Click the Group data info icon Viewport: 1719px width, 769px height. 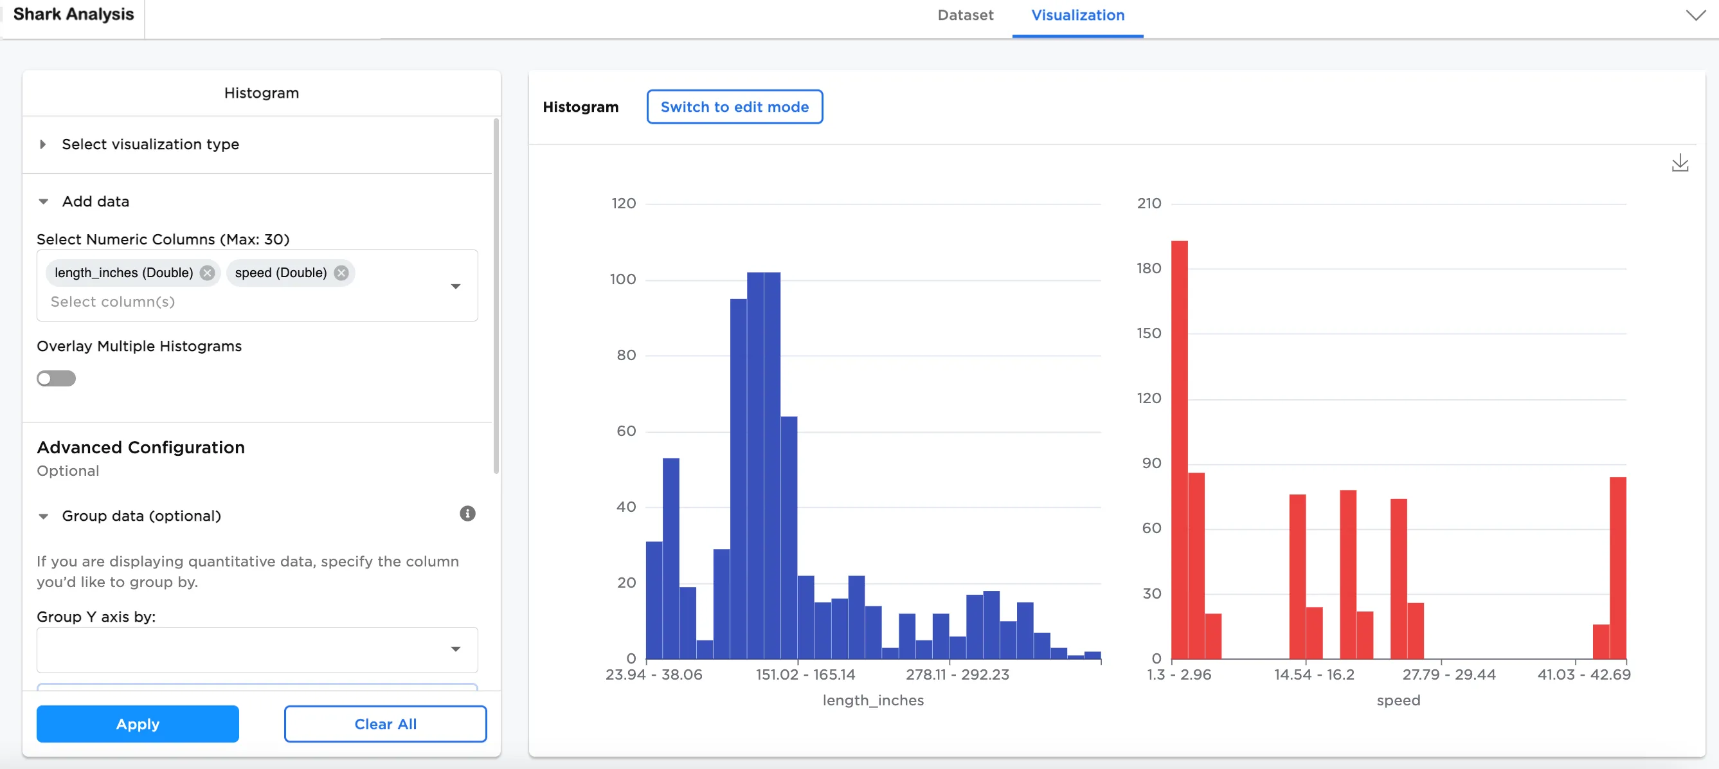(467, 513)
